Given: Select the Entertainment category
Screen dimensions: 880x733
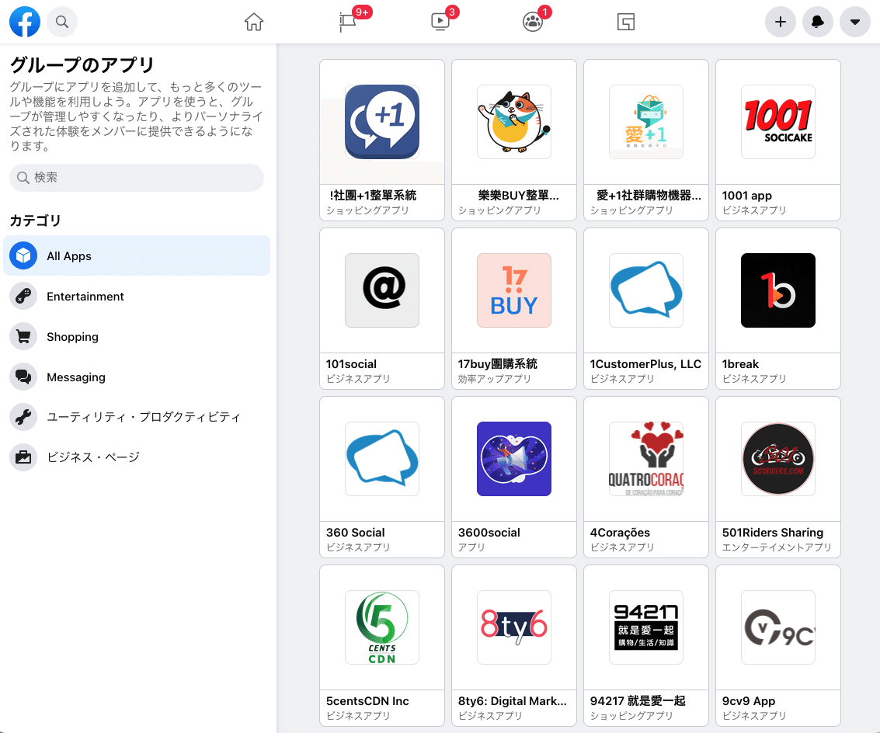Looking at the screenshot, I should [x=137, y=297].
